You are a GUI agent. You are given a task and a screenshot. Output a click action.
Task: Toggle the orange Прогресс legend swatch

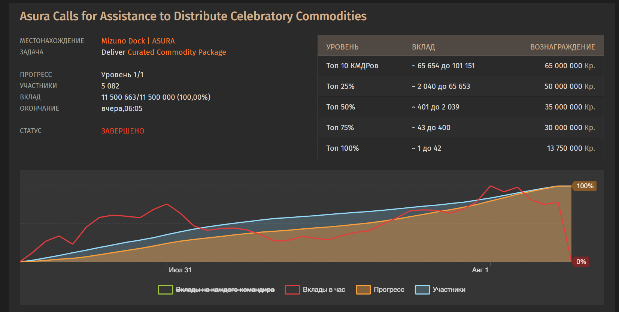[x=363, y=290]
